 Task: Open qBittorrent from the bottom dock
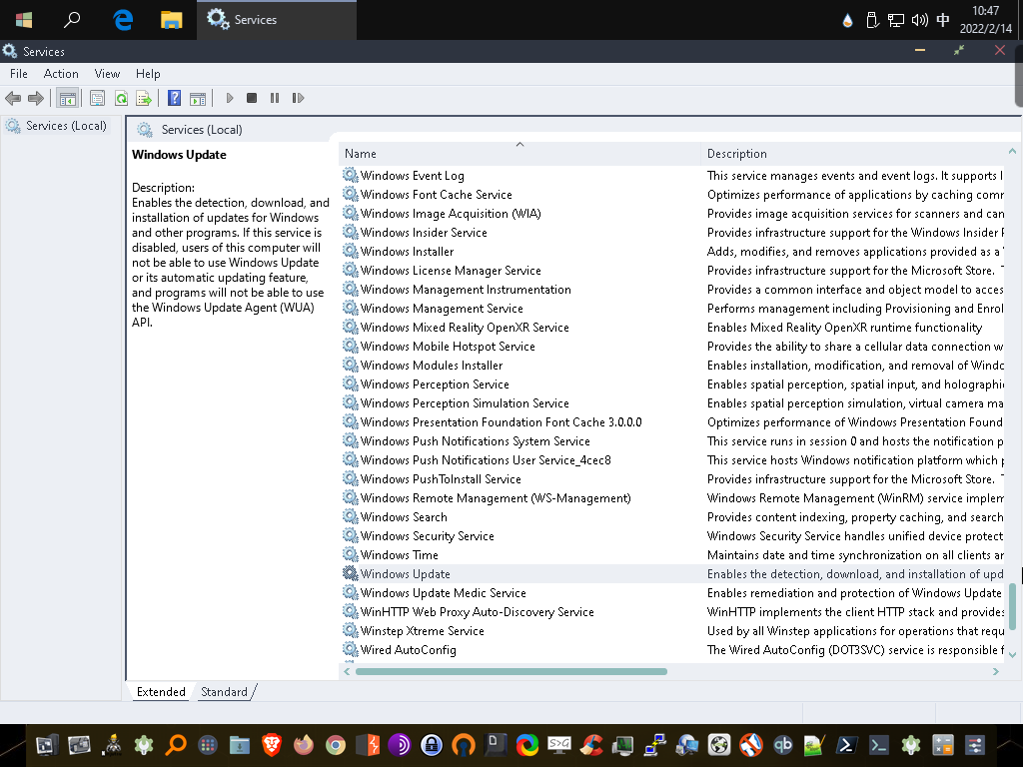coord(782,744)
